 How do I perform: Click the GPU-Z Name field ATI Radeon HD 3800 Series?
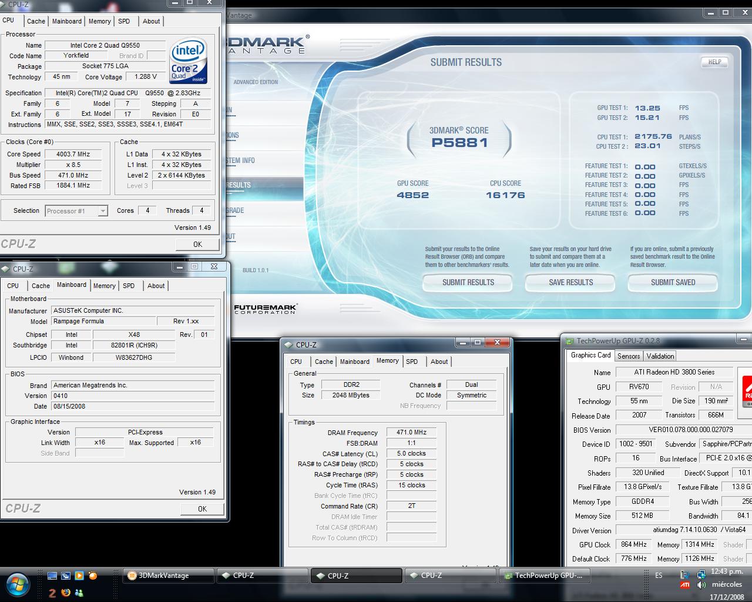tap(674, 373)
